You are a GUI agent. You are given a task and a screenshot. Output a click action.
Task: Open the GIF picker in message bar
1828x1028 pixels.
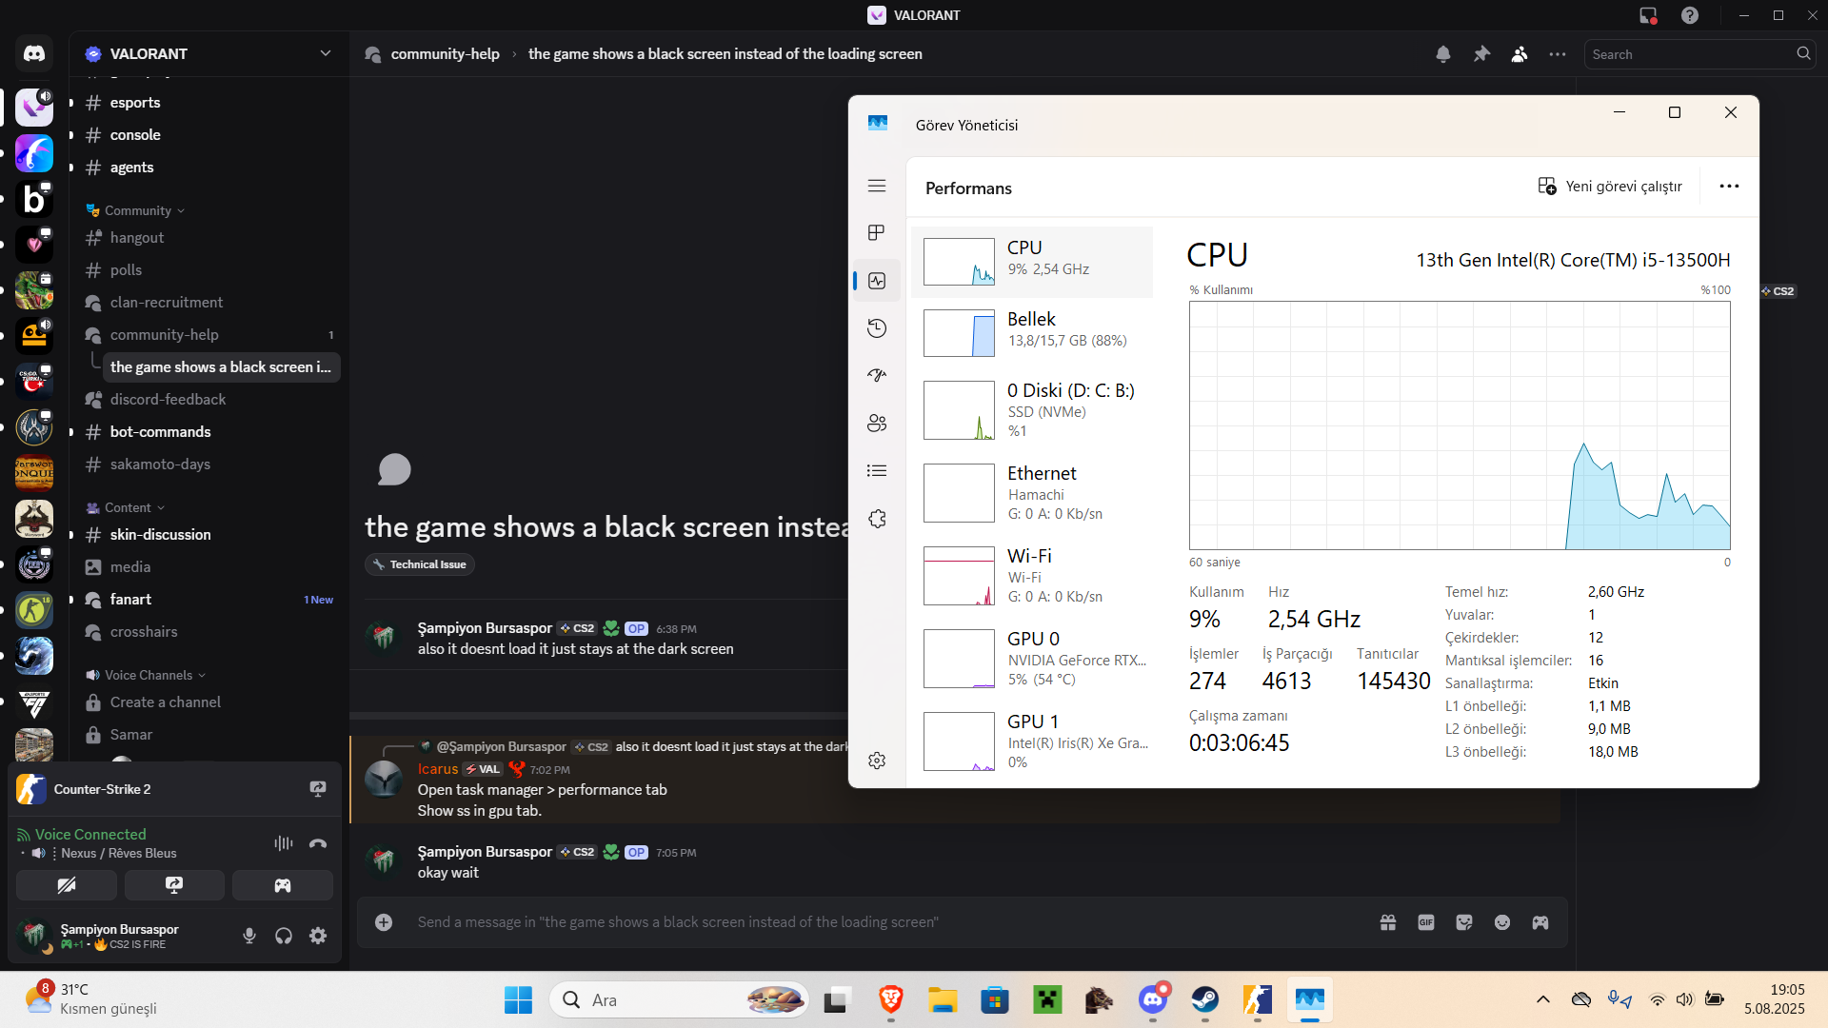coord(1426,922)
